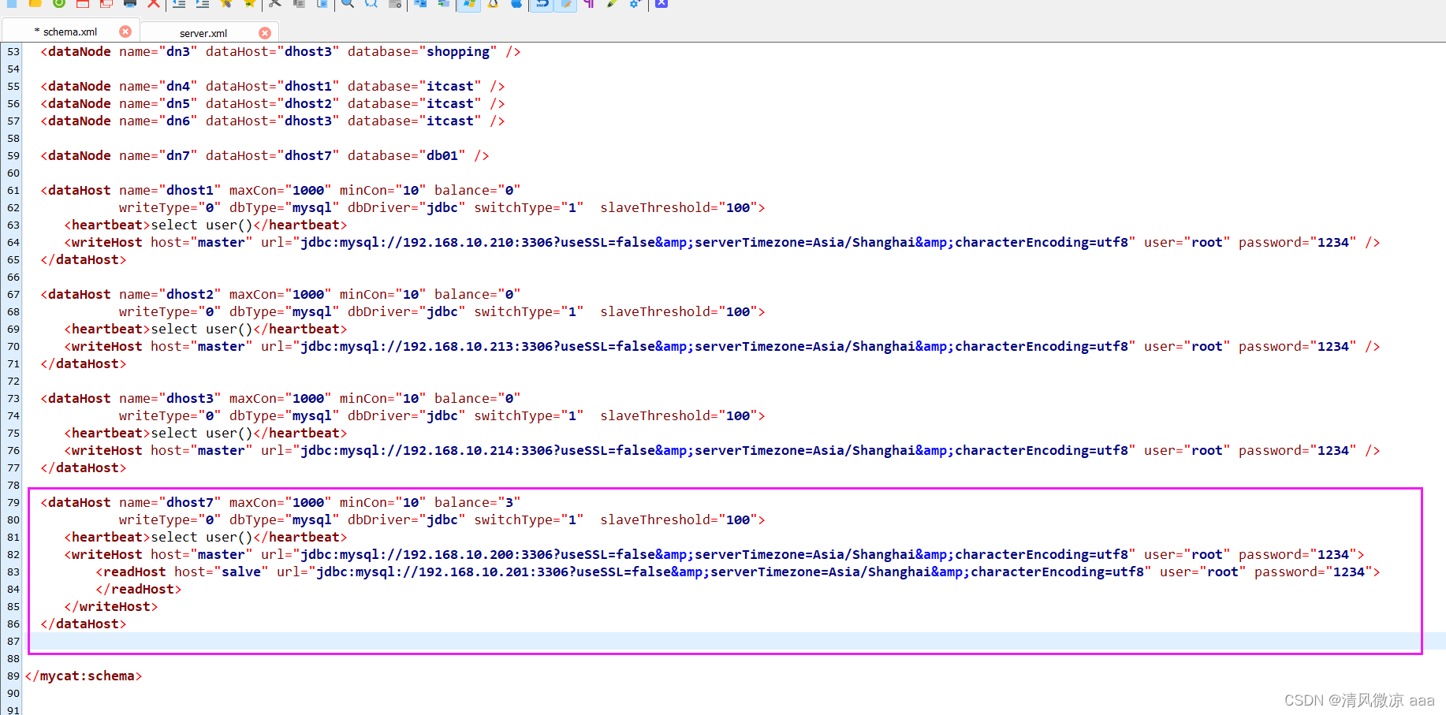
Task: Click line number 89 in the gutter
Action: point(13,676)
